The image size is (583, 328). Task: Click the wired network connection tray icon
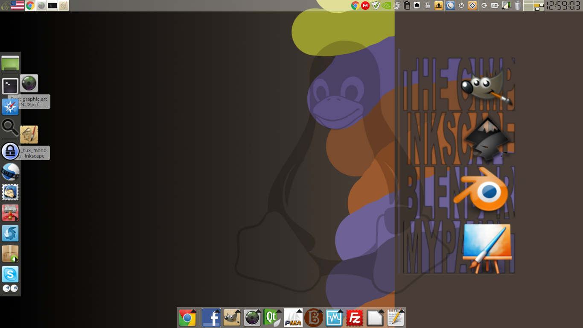[x=417, y=6]
